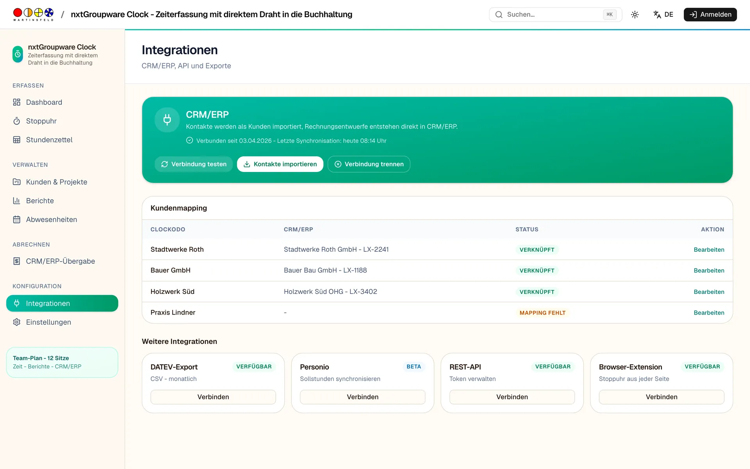Click the MAPPING FEHLT status badge

click(542, 313)
